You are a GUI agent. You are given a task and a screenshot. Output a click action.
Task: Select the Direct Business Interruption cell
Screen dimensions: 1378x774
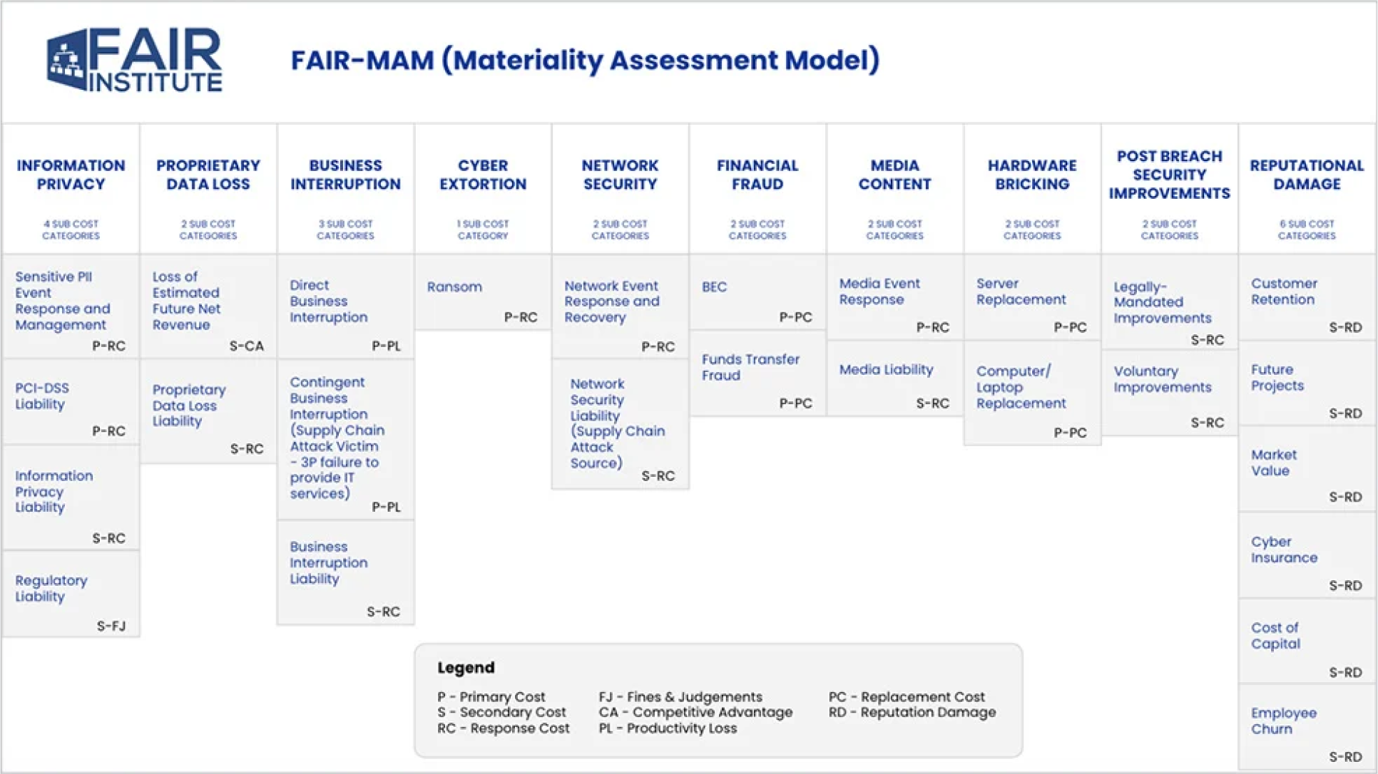click(345, 306)
